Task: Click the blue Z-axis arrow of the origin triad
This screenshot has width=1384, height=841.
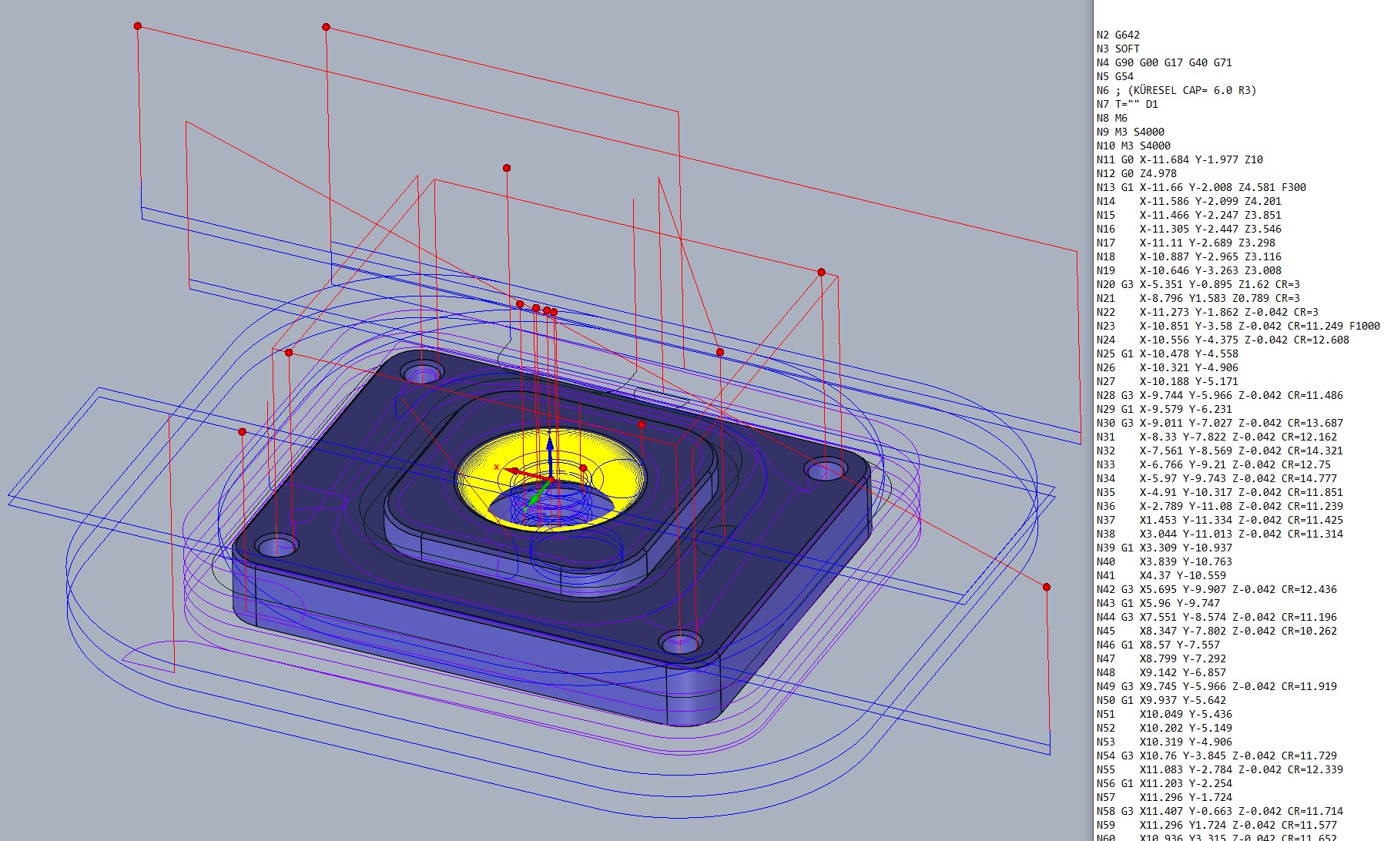Action: pyautogui.click(x=550, y=454)
